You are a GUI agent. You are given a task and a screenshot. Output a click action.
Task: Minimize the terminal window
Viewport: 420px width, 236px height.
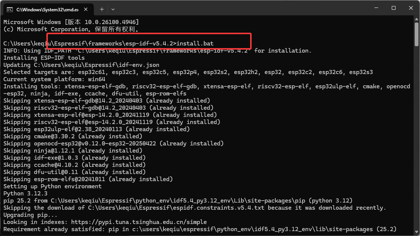pyautogui.click(x=376, y=8)
